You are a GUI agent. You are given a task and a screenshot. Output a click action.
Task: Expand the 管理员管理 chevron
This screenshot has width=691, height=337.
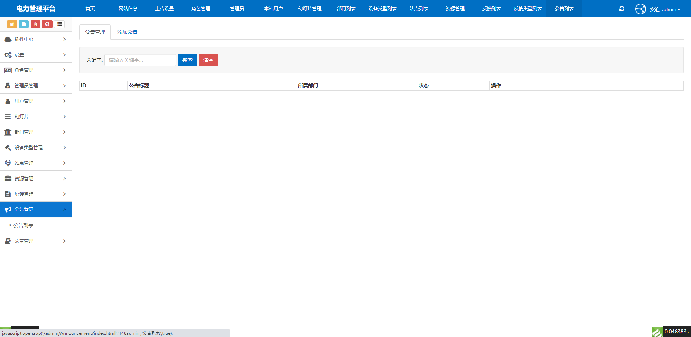pos(64,86)
